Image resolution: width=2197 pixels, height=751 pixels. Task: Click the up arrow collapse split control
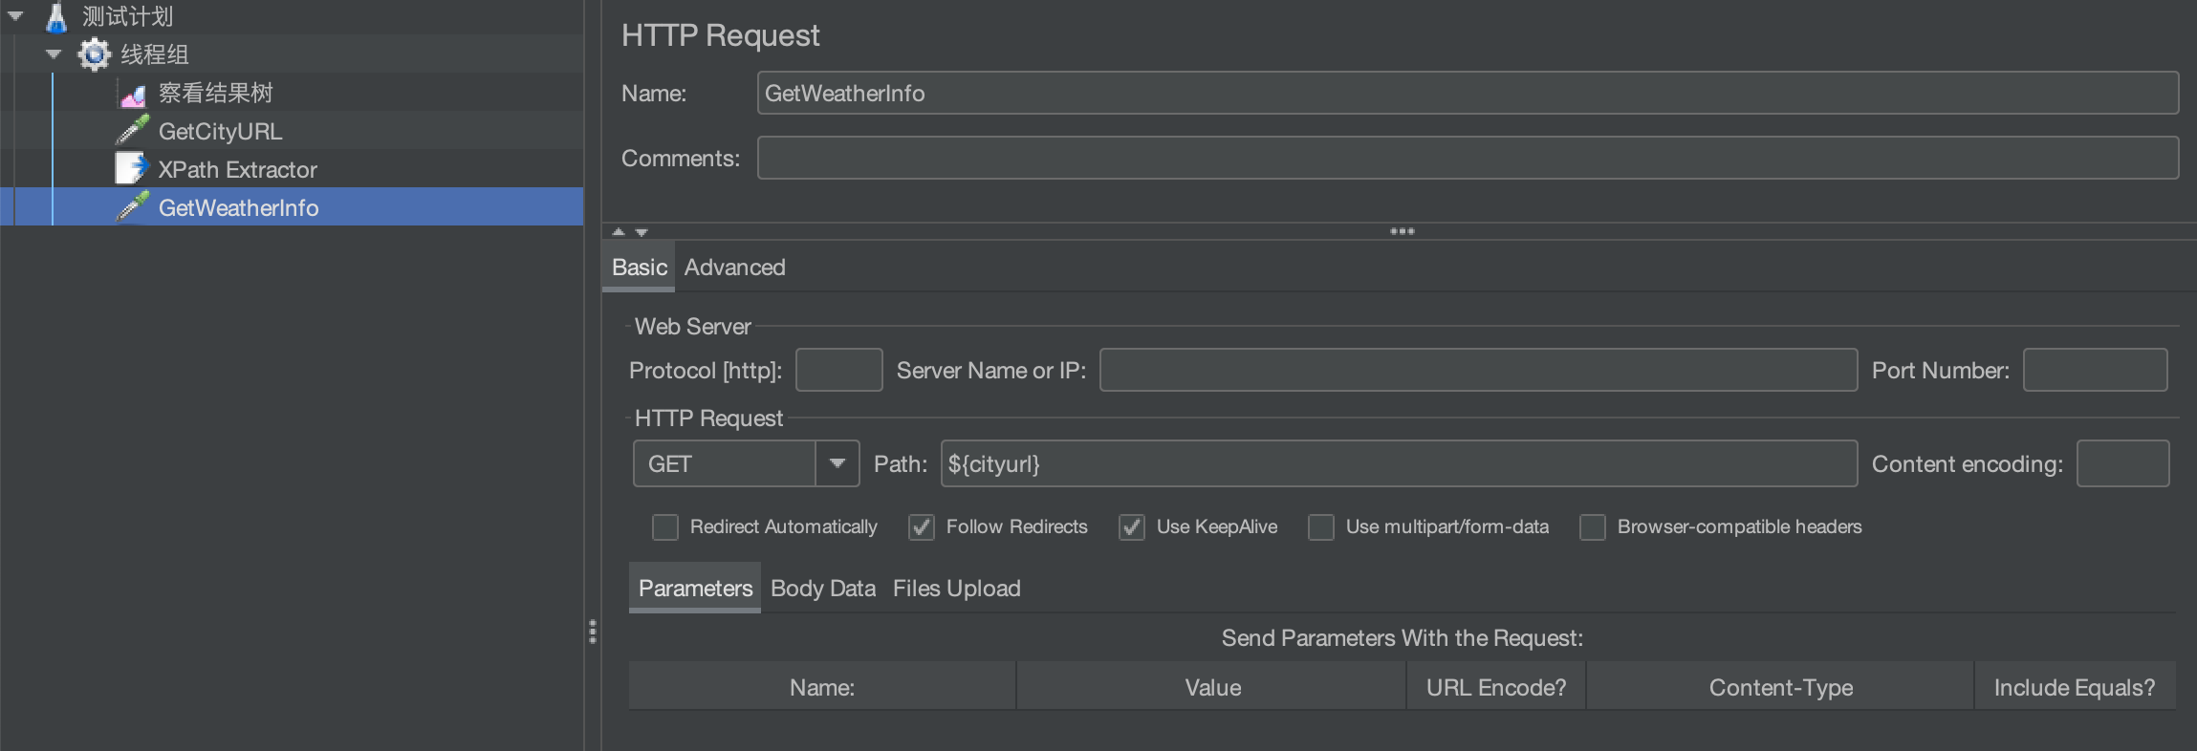click(x=619, y=231)
